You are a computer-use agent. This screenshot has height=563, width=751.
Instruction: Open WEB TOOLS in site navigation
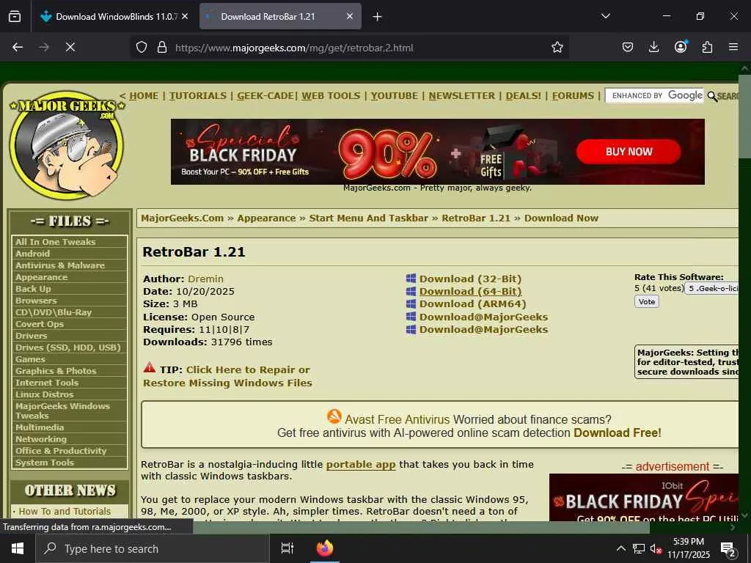tap(331, 96)
